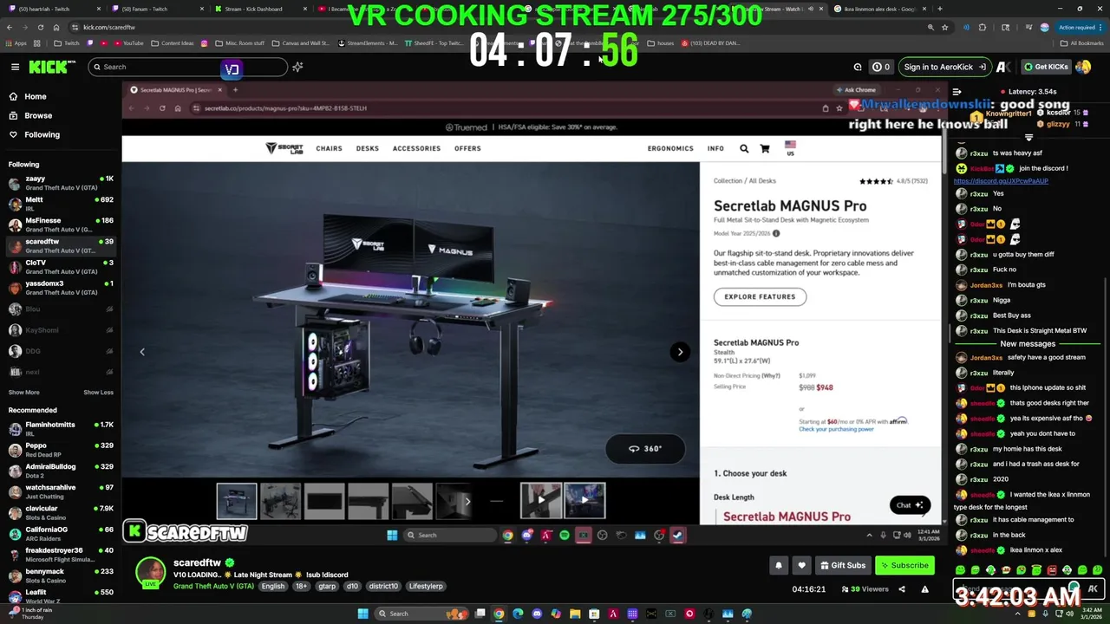
Task: Click the red angry emote in chat bar
Action: (1052, 570)
